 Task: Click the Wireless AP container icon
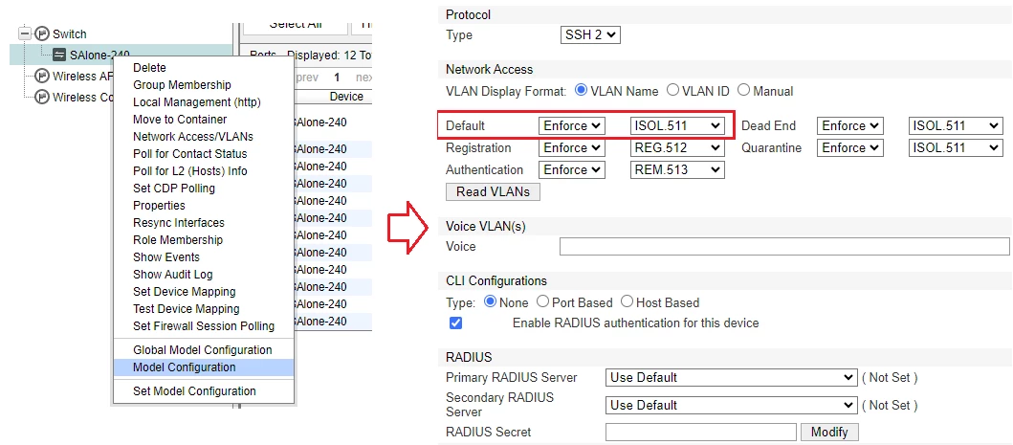pos(42,77)
